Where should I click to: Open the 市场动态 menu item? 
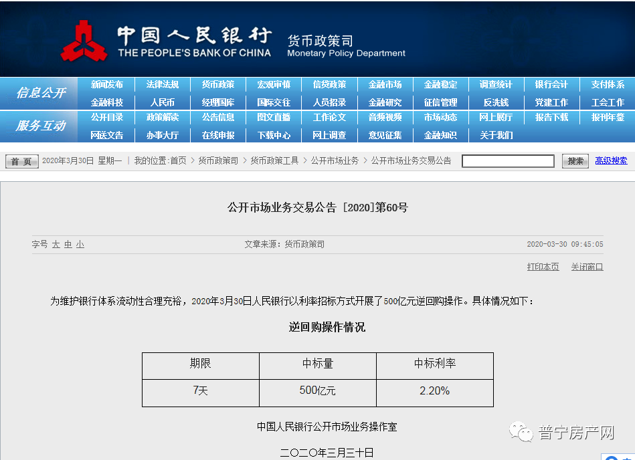[440, 117]
